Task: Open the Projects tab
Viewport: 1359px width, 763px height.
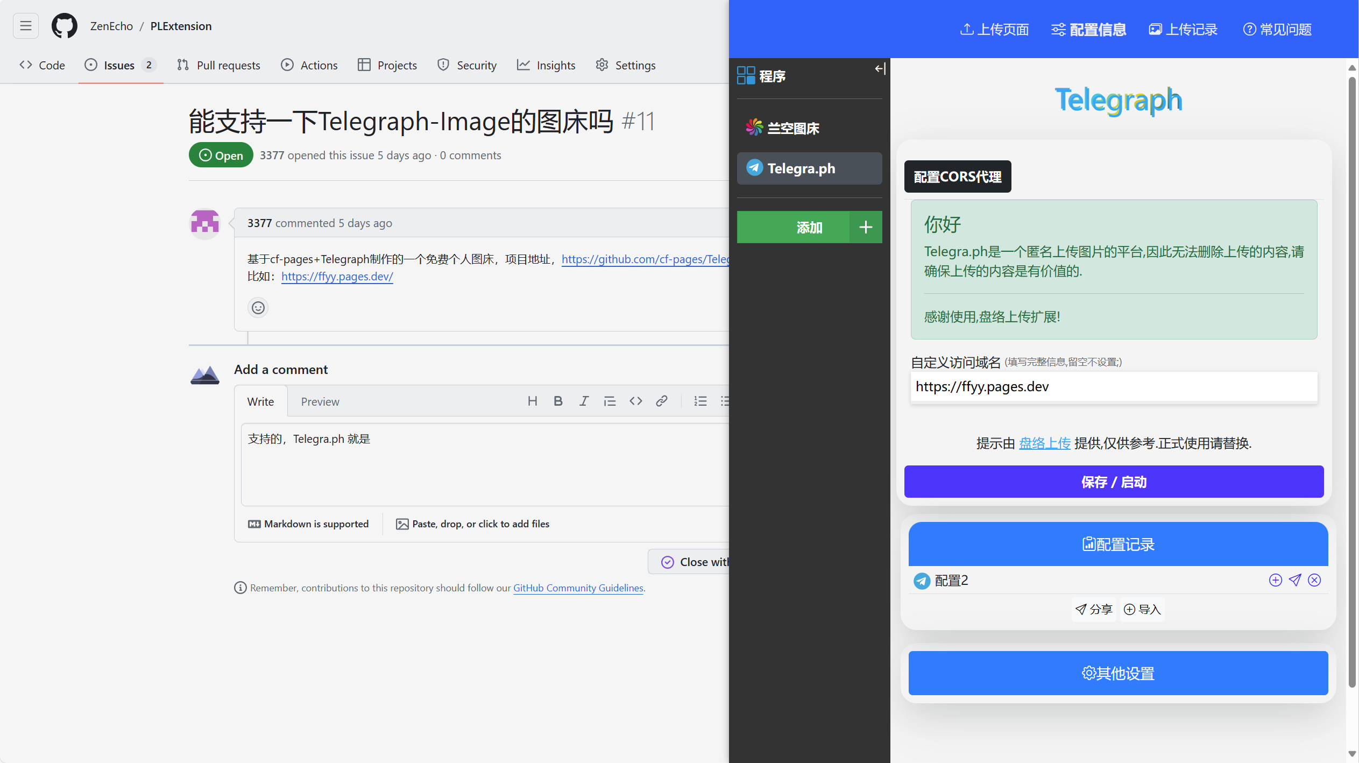Action: (x=387, y=65)
